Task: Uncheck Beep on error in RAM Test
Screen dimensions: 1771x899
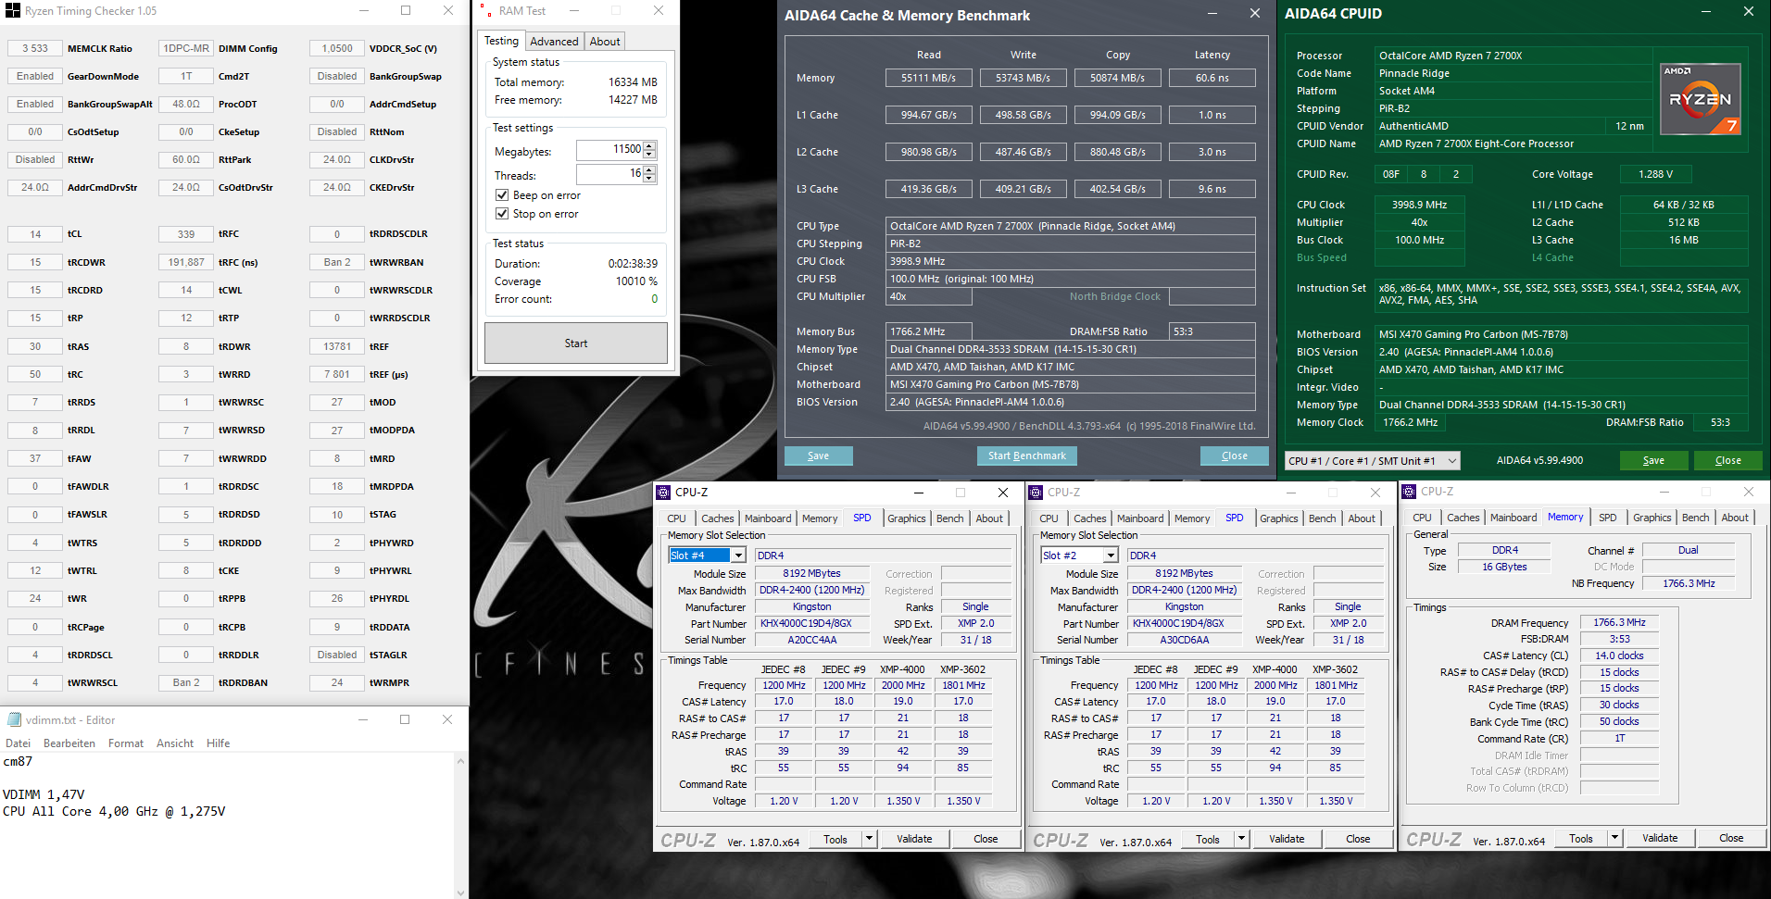Action: 503,195
